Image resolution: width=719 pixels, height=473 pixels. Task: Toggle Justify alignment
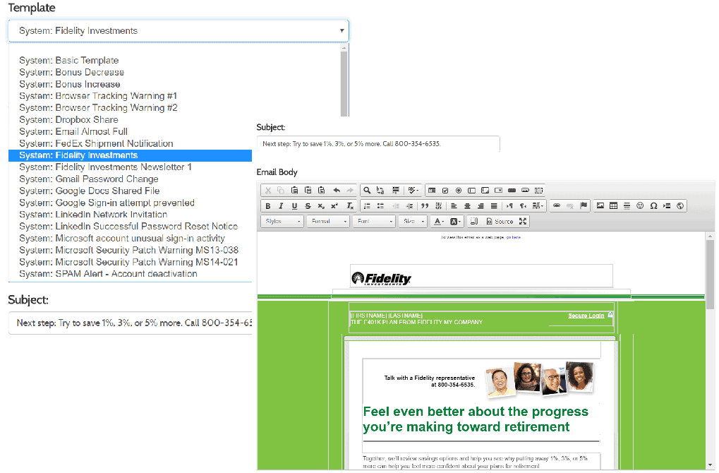tap(494, 206)
